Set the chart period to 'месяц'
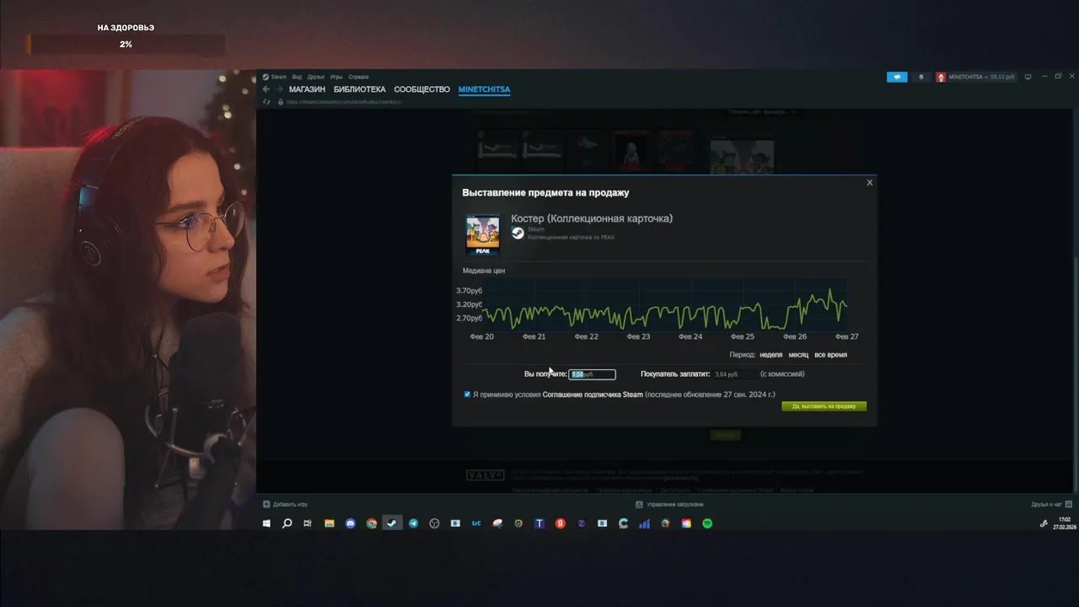 (798, 355)
